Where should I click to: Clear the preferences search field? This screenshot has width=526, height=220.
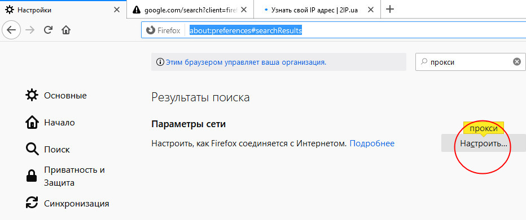pyautogui.click(x=517, y=62)
